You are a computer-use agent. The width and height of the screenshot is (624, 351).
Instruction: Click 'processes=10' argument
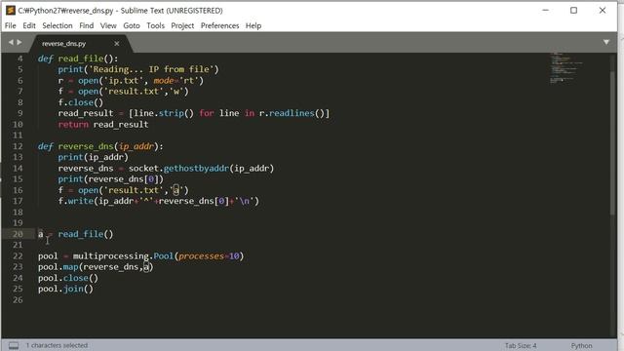click(x=209, y=255)
